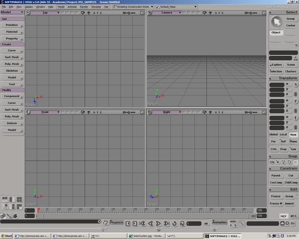The height and width of the screenshot is (239, 299).
Task: Open the Default_Pass dropdown
Action: (176, 7)
